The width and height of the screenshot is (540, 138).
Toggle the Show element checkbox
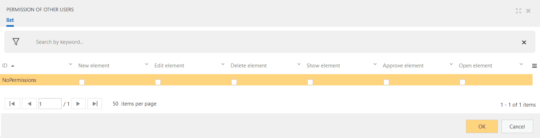(x=310, y=82)
